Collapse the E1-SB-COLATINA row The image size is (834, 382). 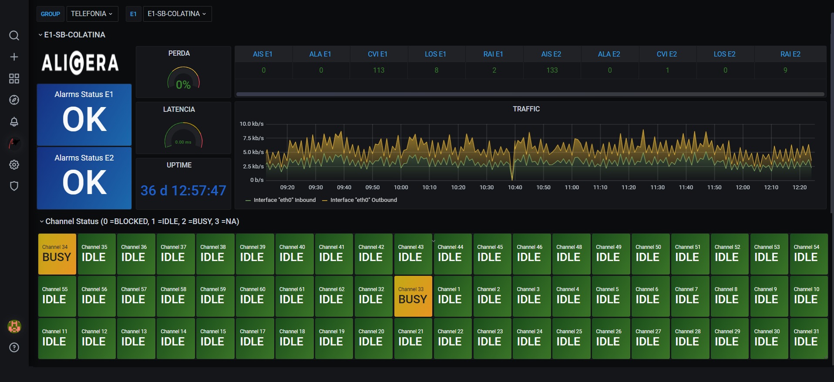pyautogui.click(x=74, y=35)
